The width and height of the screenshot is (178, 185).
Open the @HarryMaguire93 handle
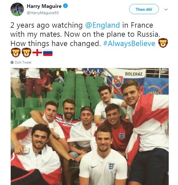43,12
